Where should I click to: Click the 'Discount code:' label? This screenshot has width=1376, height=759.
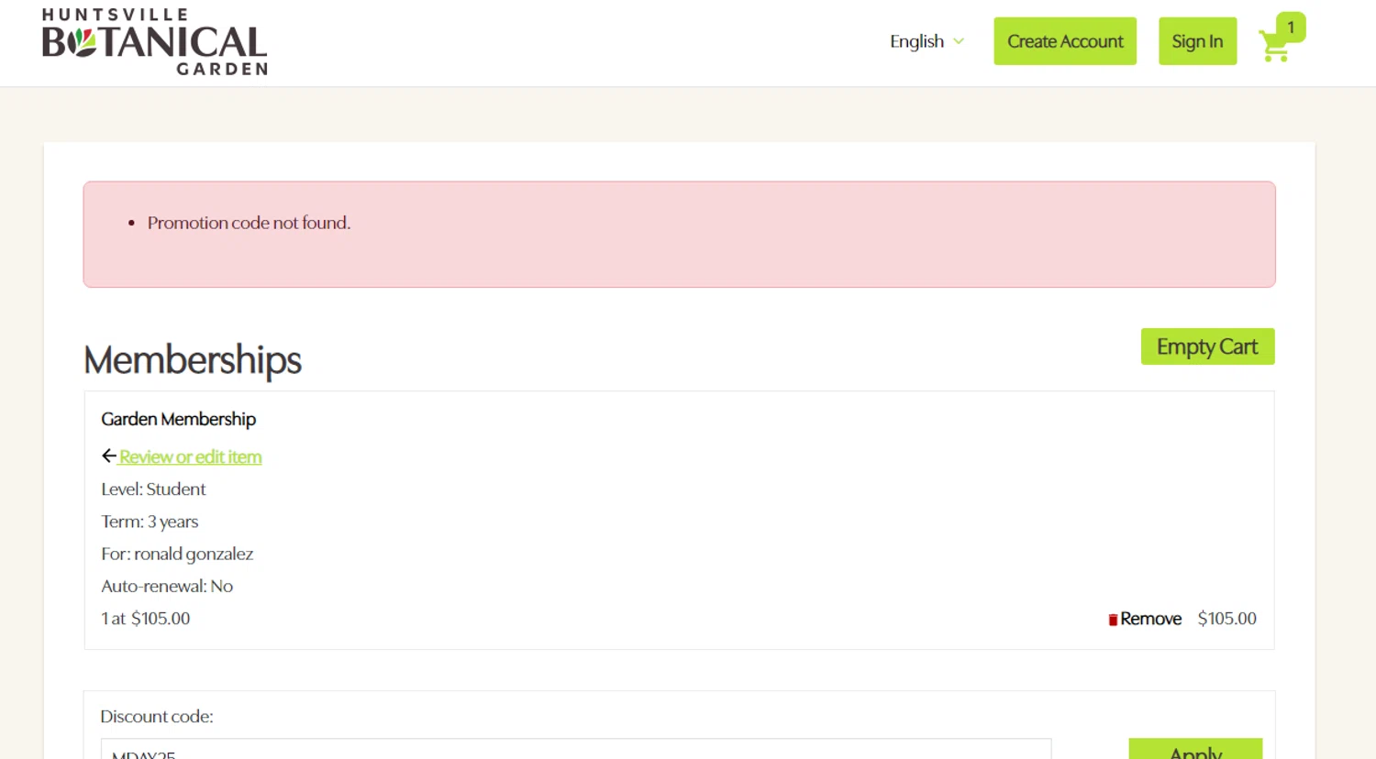point(157,717)
